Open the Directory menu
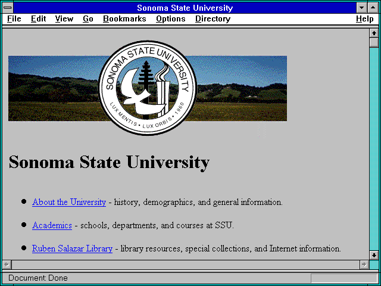The image size is (381, 286). coord(213,19)
